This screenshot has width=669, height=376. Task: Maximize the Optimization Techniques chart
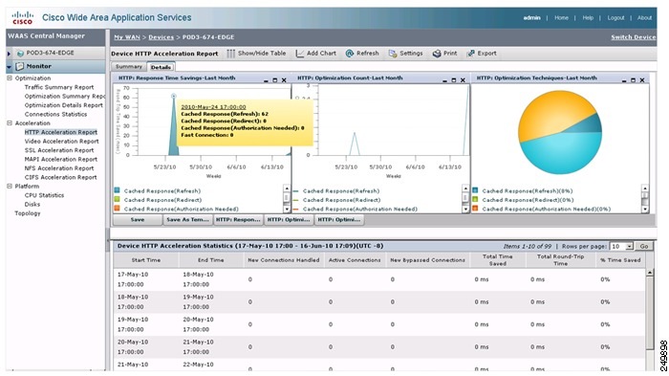633,80
